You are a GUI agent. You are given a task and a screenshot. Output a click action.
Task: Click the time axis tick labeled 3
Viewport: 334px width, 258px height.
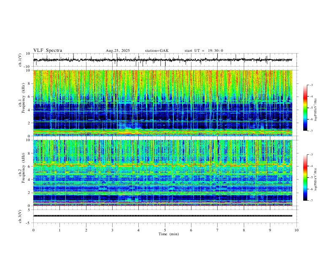click(x=112, y=230)
